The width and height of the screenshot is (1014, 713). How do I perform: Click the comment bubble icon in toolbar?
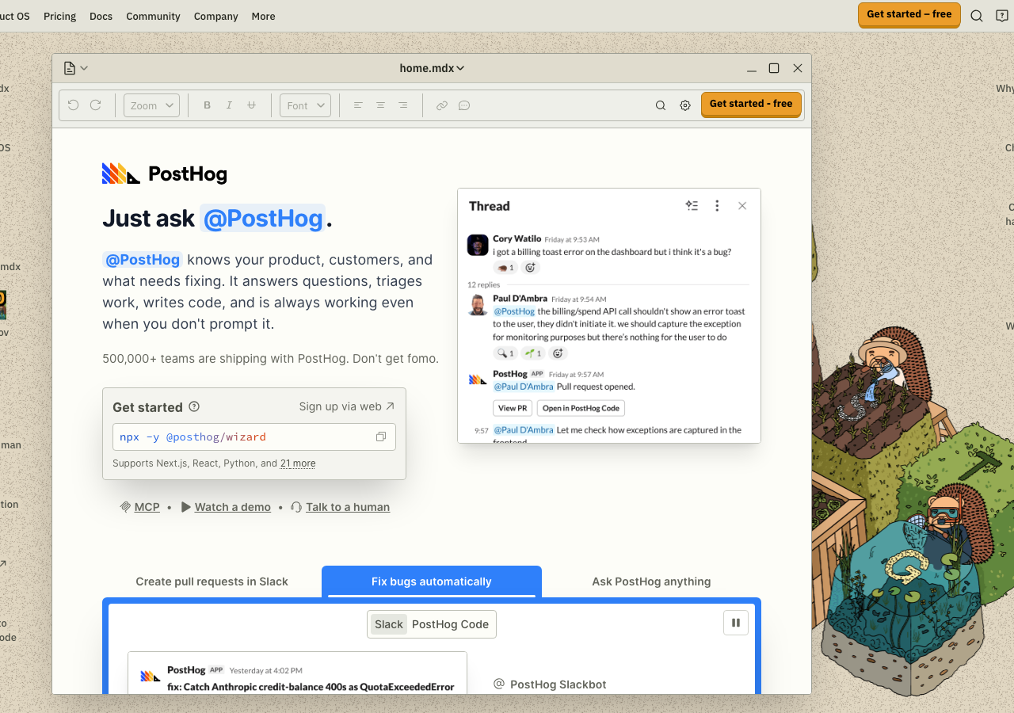point(464,105)
